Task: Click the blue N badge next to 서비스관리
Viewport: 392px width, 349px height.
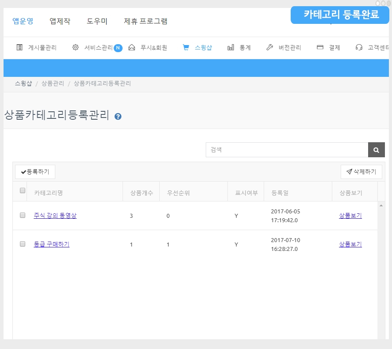Action: click(x=118, y=48)
